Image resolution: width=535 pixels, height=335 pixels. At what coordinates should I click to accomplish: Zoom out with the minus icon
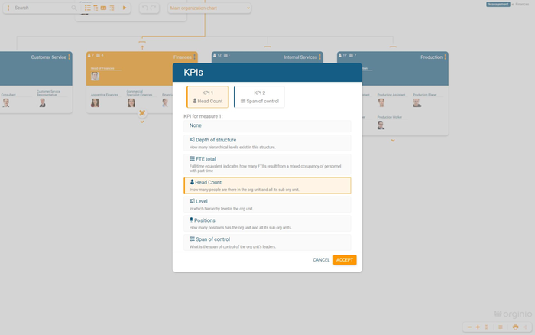[x=469, y=327]
